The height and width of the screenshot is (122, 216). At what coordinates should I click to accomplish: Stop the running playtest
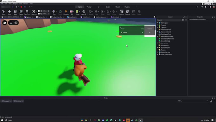click(x=21, y=7)
